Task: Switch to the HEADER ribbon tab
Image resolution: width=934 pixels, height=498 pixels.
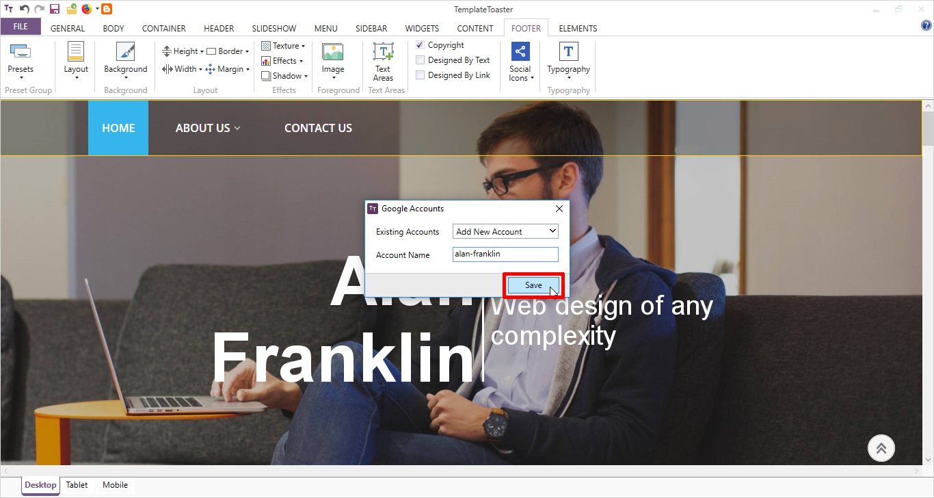Action: pos(219,29)
